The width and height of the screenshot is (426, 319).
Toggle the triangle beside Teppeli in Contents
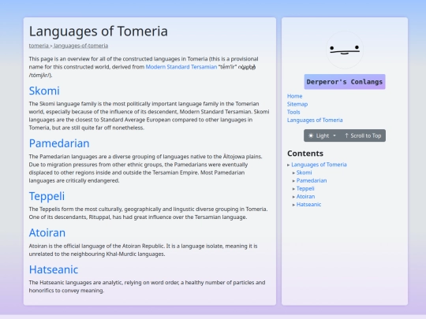point(293,189)
